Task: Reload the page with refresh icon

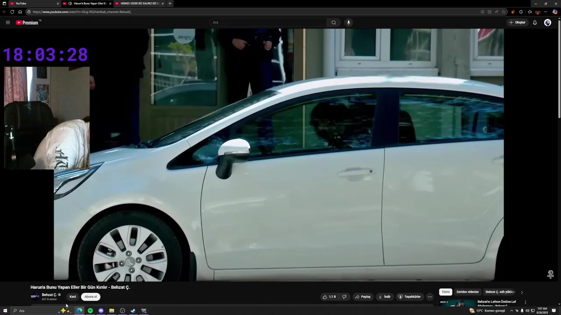Action: pyautogui.click(x=12, y=12)
